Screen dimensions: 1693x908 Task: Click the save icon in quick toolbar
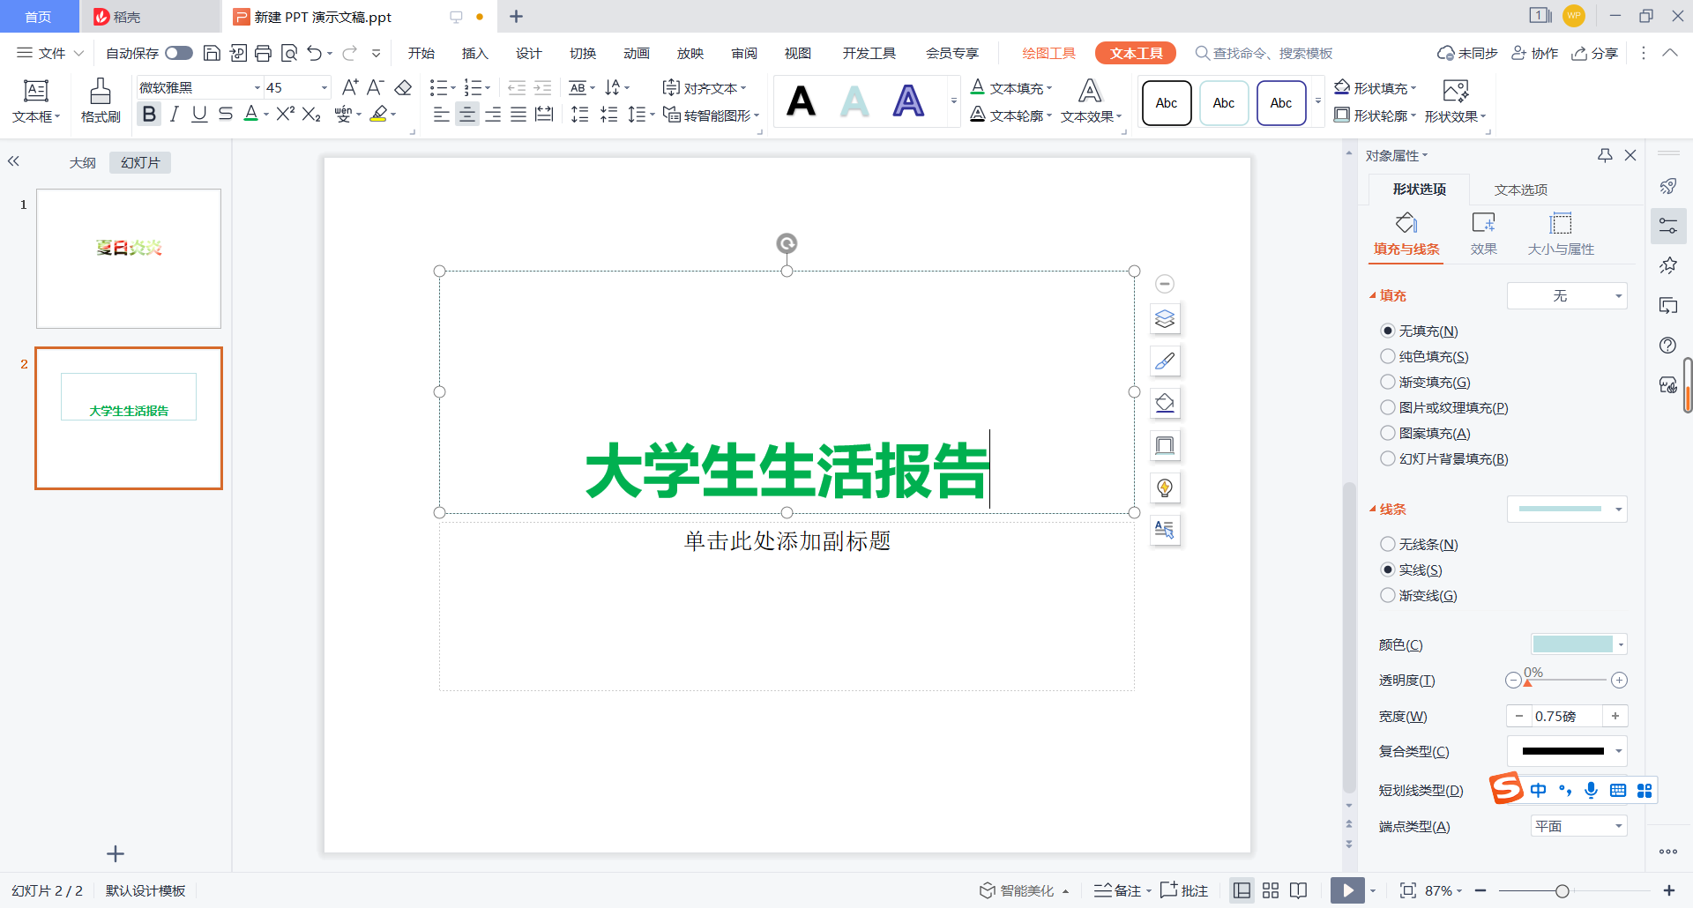(x=212, y=53)
